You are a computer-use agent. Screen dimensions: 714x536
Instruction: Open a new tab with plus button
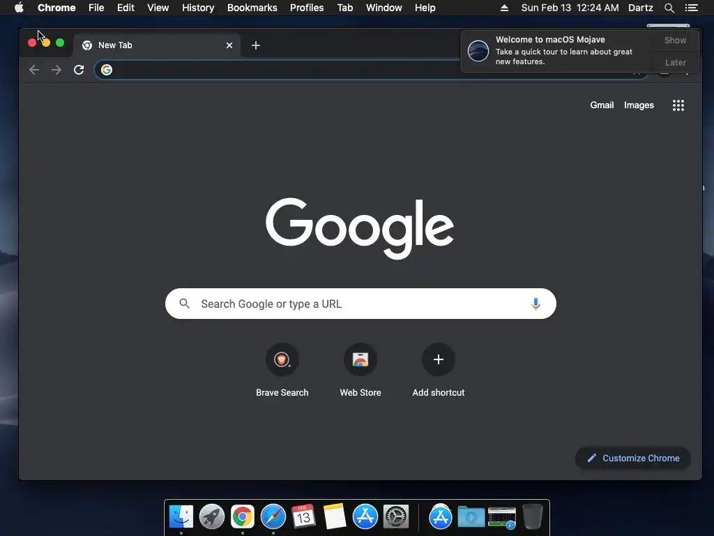[256, 45]
